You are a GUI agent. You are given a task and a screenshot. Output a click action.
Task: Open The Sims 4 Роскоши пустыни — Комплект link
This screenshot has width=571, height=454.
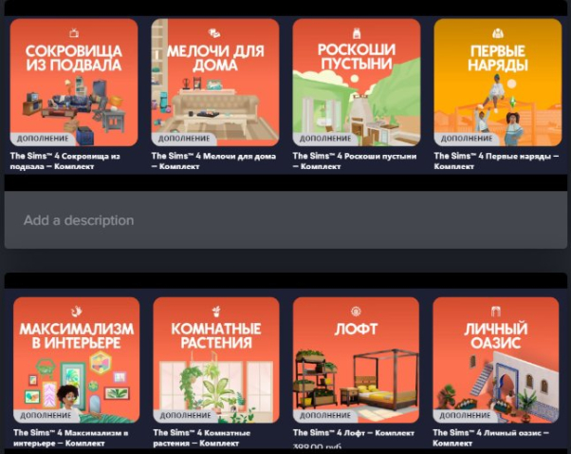(355, 161)
